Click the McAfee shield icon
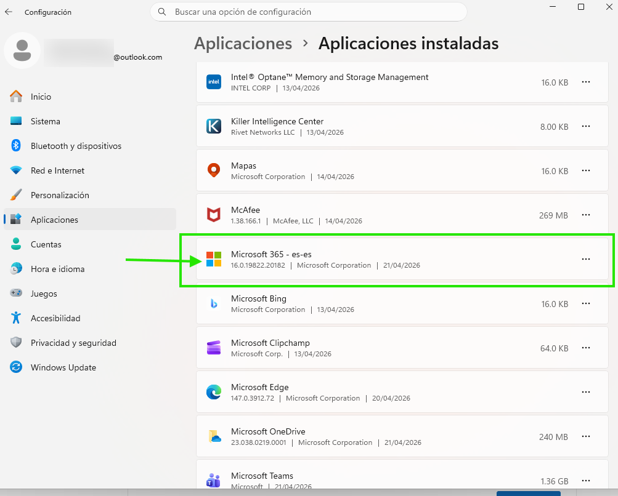 click(214, 215)
